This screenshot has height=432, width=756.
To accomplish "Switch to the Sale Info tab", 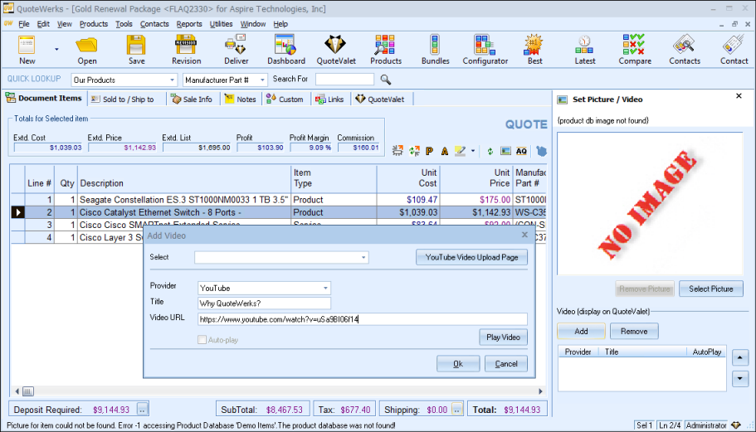I will (192, 100).
